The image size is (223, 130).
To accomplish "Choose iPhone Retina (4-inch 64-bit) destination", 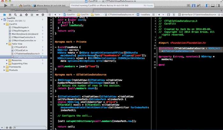I will tap(49, 5).
